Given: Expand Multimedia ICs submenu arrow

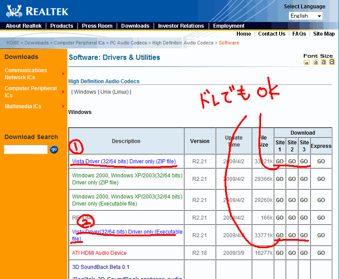Looking at the screenshot, I should coord(63,106).
